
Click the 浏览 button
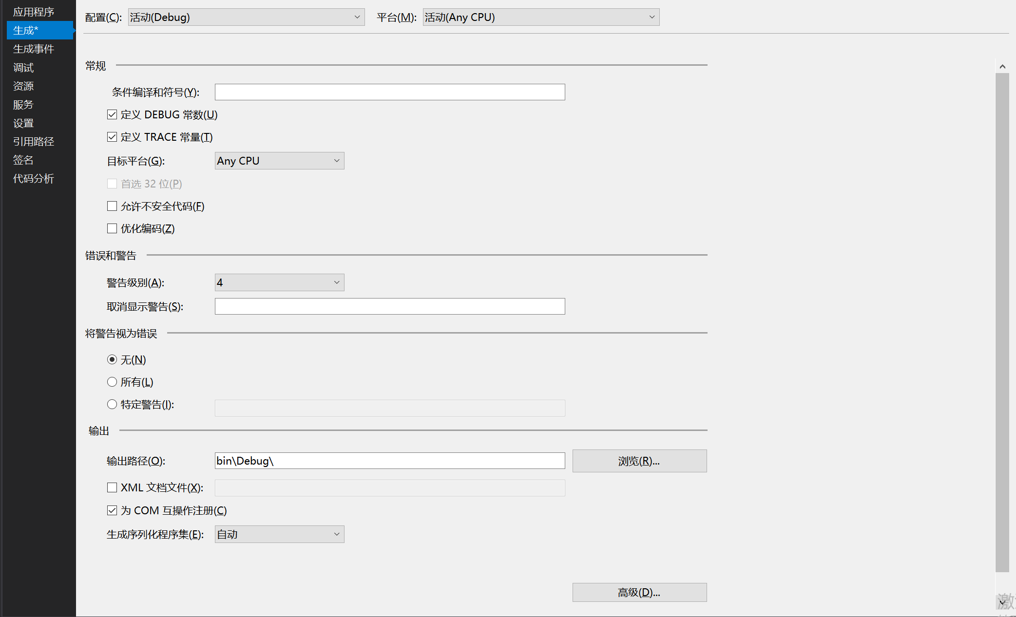[639, 461]
